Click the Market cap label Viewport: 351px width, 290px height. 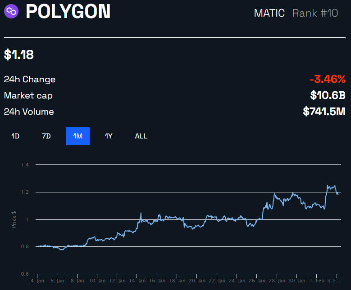click(28, 96)
